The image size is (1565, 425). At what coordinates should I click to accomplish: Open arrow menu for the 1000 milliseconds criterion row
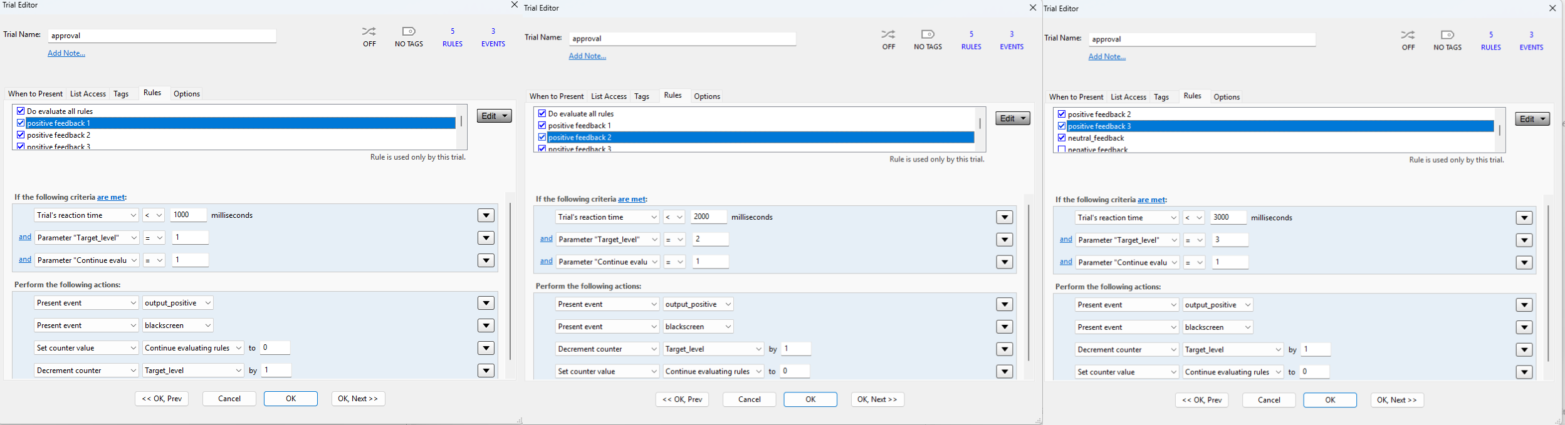coord(486,215)
